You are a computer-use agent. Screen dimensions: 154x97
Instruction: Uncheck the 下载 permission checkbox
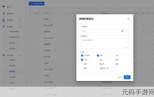coord(82,60)
